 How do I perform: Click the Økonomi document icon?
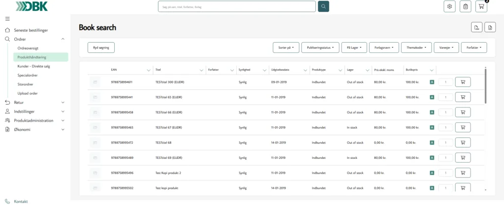pos(7,130)
